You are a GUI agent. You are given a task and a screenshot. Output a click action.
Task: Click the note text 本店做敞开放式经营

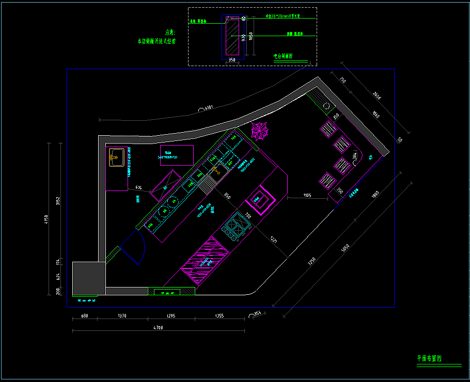156,41
